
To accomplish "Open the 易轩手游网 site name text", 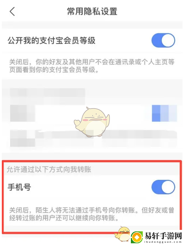I will pyautogui.click(x=163, y=236).
